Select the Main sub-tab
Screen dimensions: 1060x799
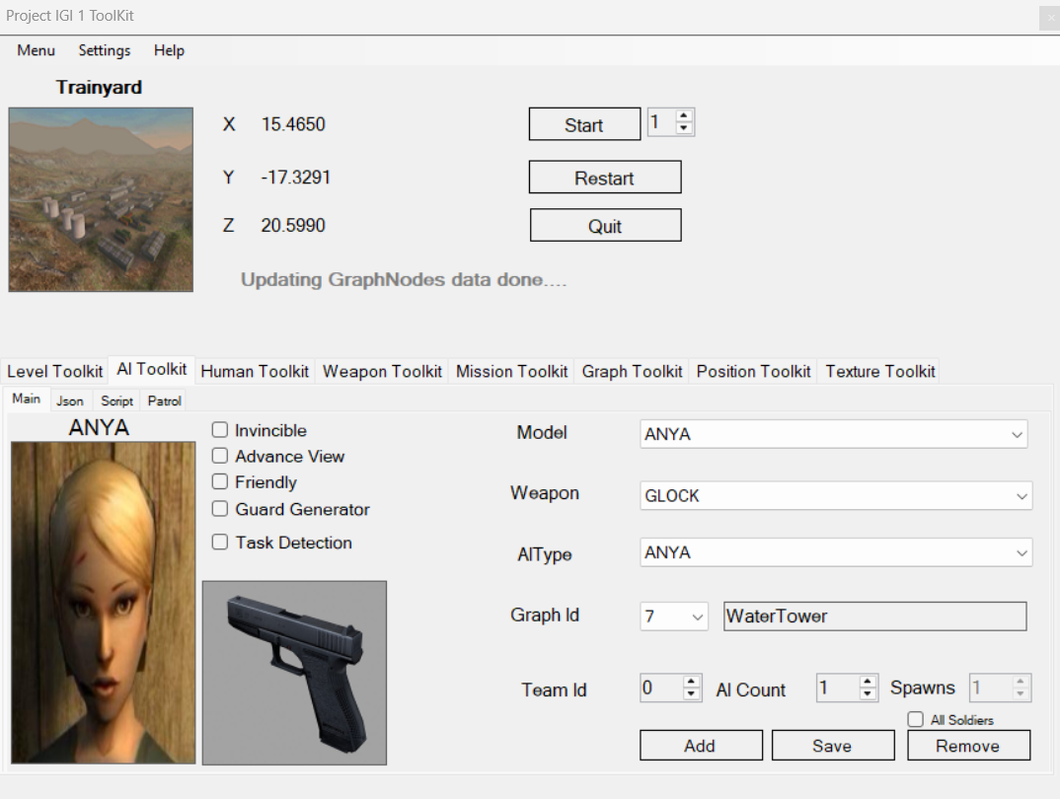pyautogui.click(x=27, y=399)
